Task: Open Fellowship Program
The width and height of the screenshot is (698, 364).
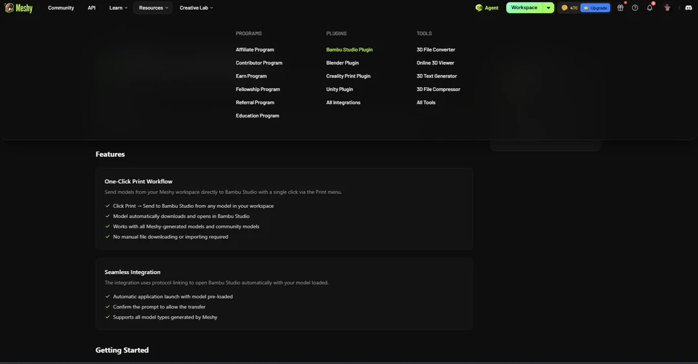Action: pyautogui.click(x=258, y=89)
